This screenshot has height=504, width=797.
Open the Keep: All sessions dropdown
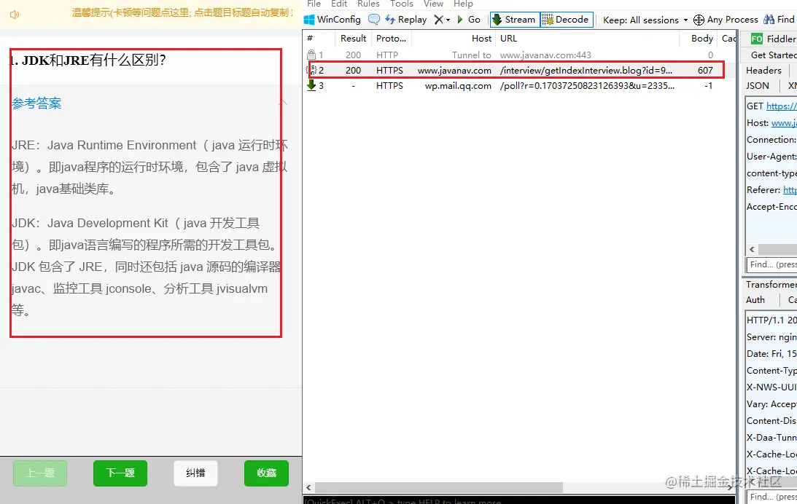point(645,20)
